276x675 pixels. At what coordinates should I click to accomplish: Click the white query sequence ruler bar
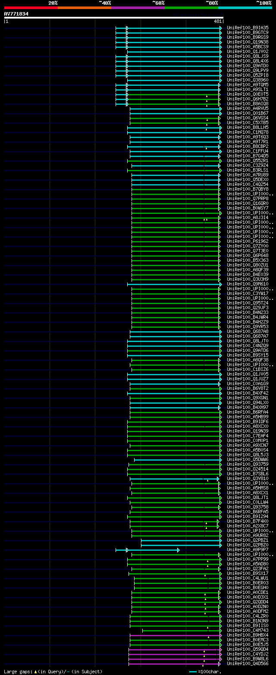click(x=113, y=18)
